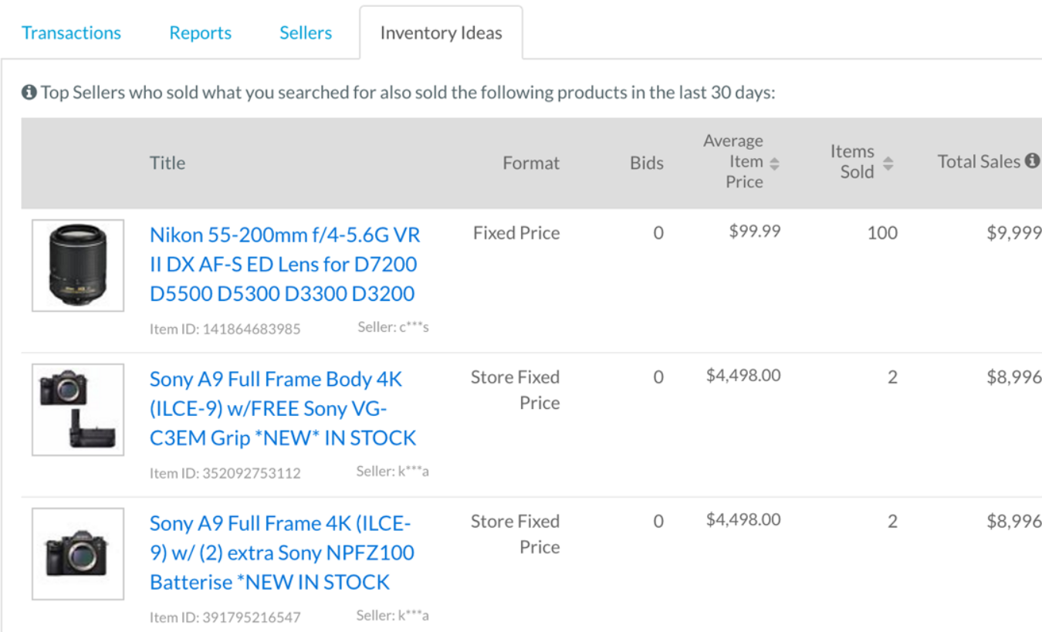Click the Format column header

click(x=531, y=163)
